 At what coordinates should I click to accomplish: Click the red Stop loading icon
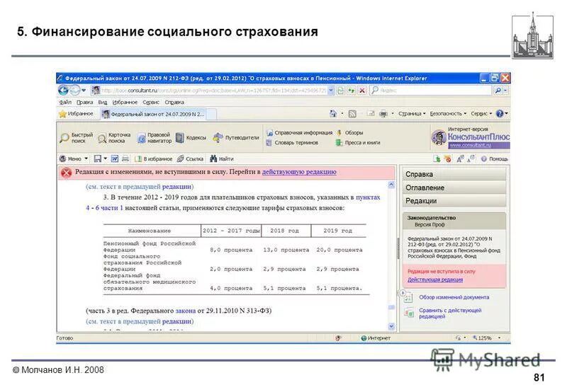pyautogui.click(x=362, y=91)
